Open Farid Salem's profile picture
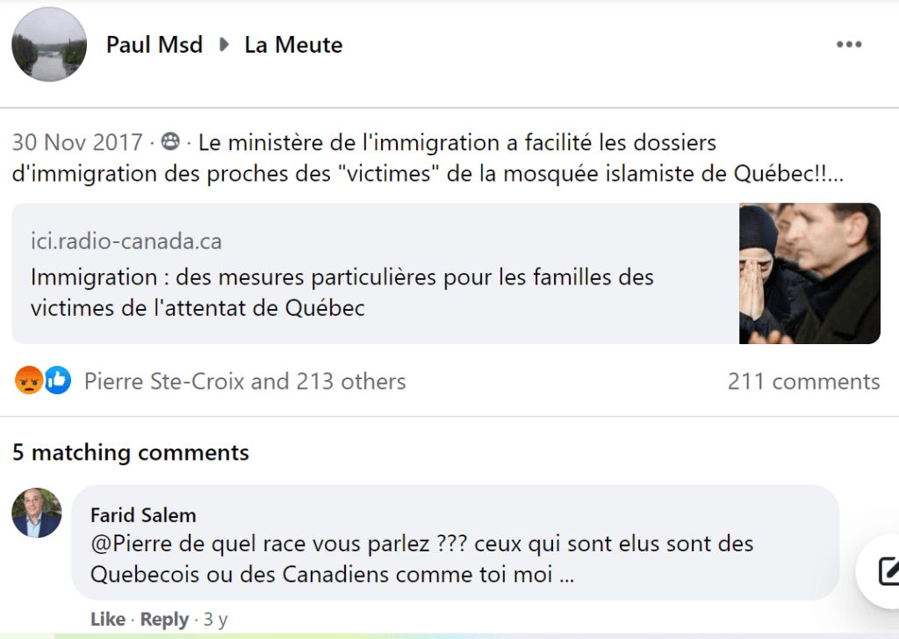Viewport: 899px width, 639px height. (37, 513)
